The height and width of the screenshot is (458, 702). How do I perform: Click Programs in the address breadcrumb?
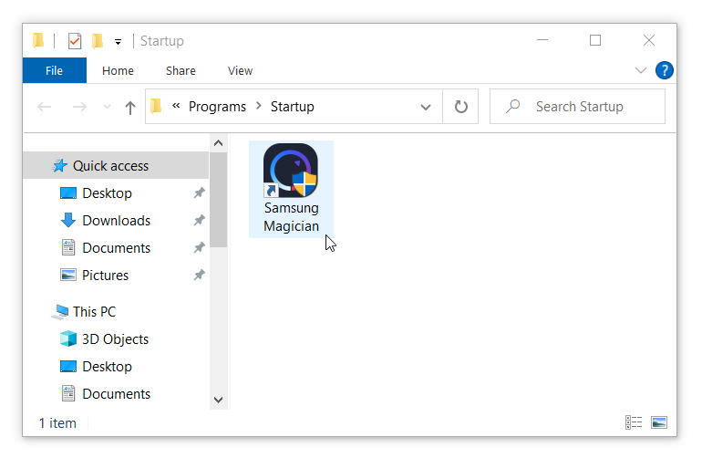click(217, 107)
